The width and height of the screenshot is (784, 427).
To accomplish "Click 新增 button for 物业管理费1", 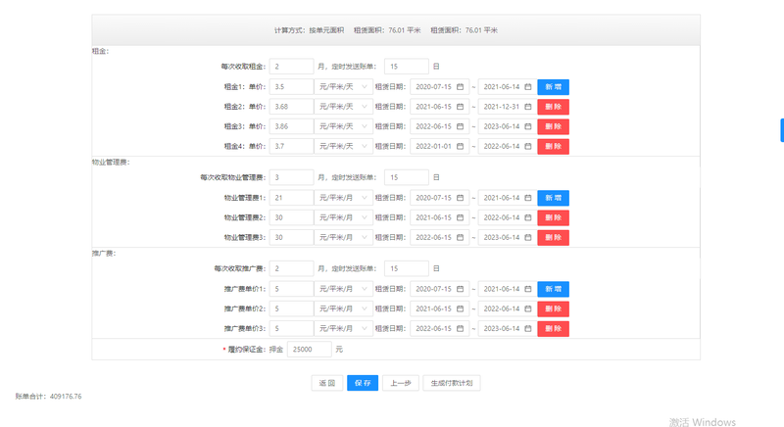I will (553, 198).
